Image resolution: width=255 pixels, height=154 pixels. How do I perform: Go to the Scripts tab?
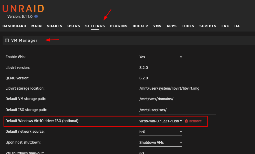[x=208, y=26]
